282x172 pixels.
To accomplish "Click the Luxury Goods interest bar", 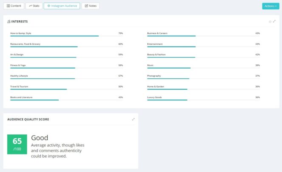I will (167, 100).
